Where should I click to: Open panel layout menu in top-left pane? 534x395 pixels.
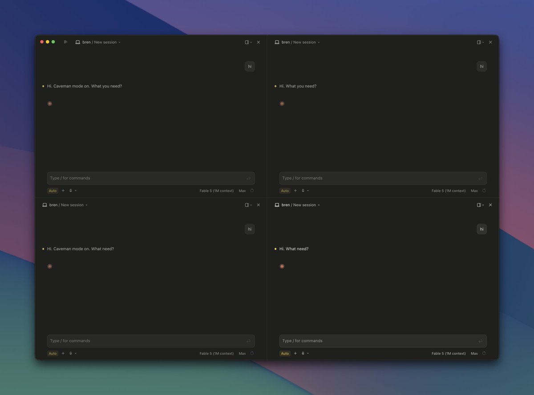pyautogui.click(x=248, y=42)
